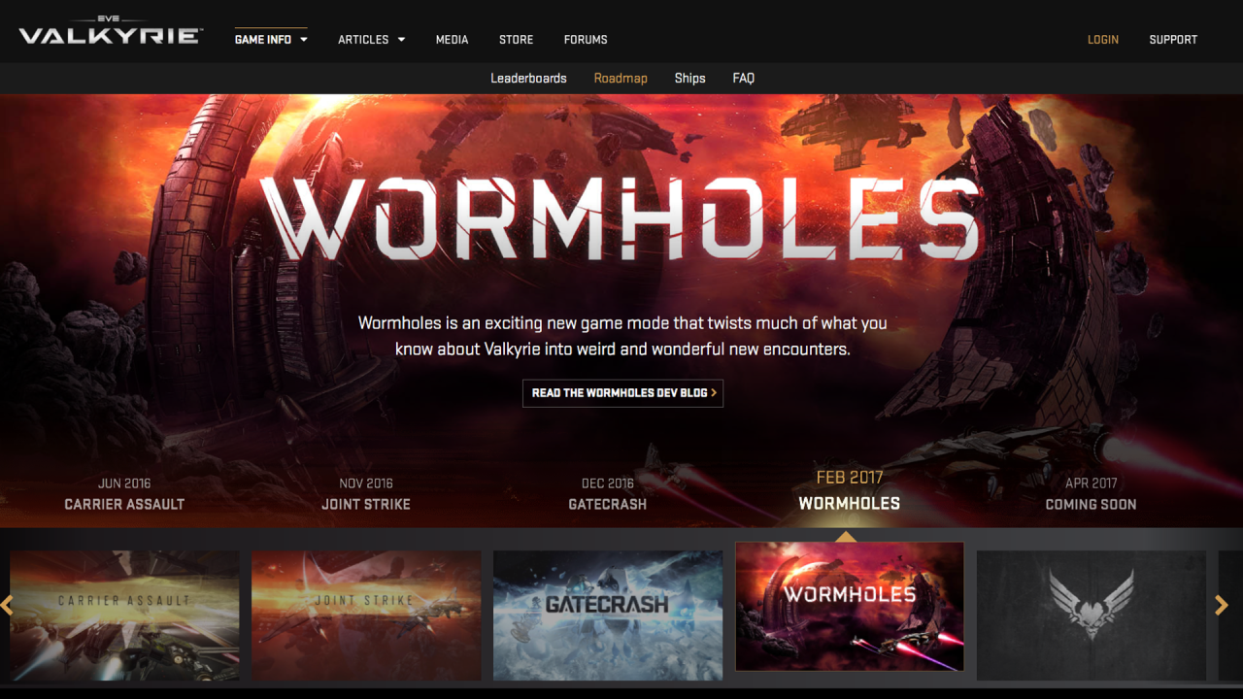Select Dec 2016 Gatecrash timeline entry
1243x699 pixels.
pyautogui.click(x=608, y=494)
